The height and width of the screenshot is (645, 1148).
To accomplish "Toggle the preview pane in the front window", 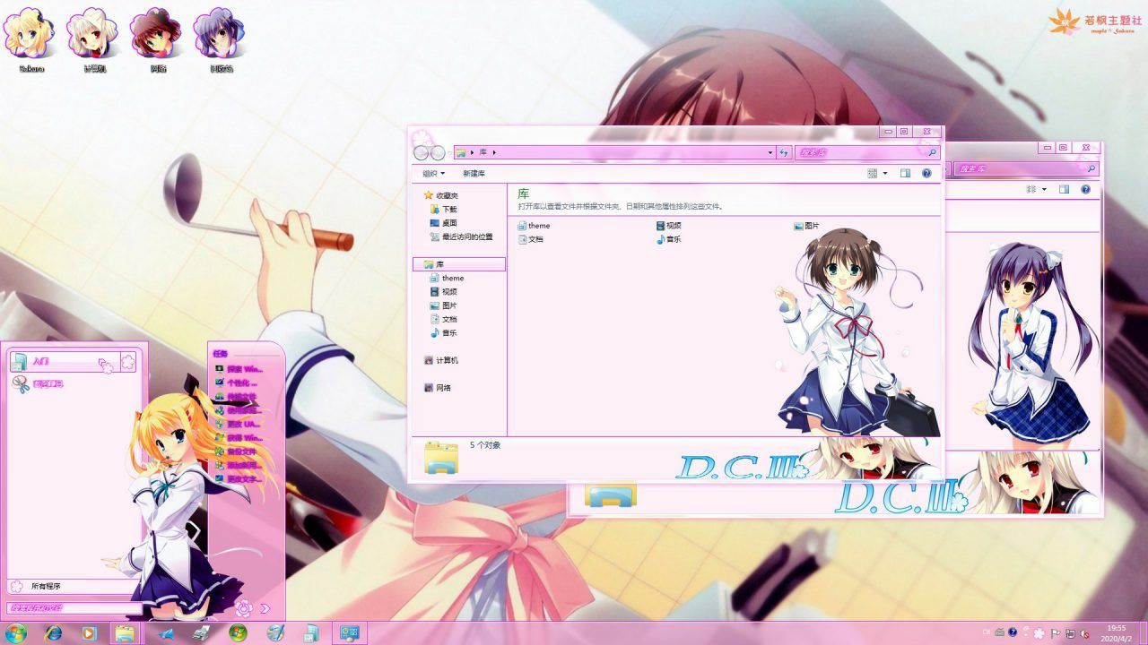I will 905,173.
